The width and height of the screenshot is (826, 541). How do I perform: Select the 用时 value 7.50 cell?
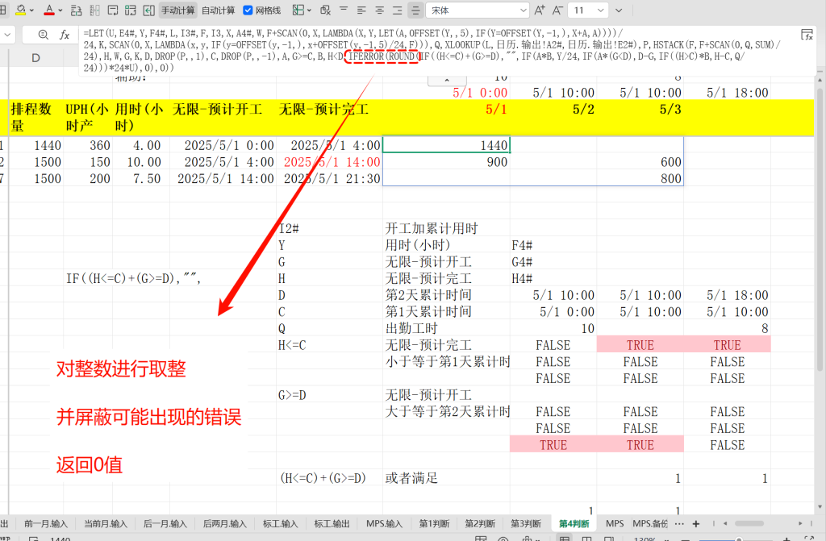tap(140, 178)
